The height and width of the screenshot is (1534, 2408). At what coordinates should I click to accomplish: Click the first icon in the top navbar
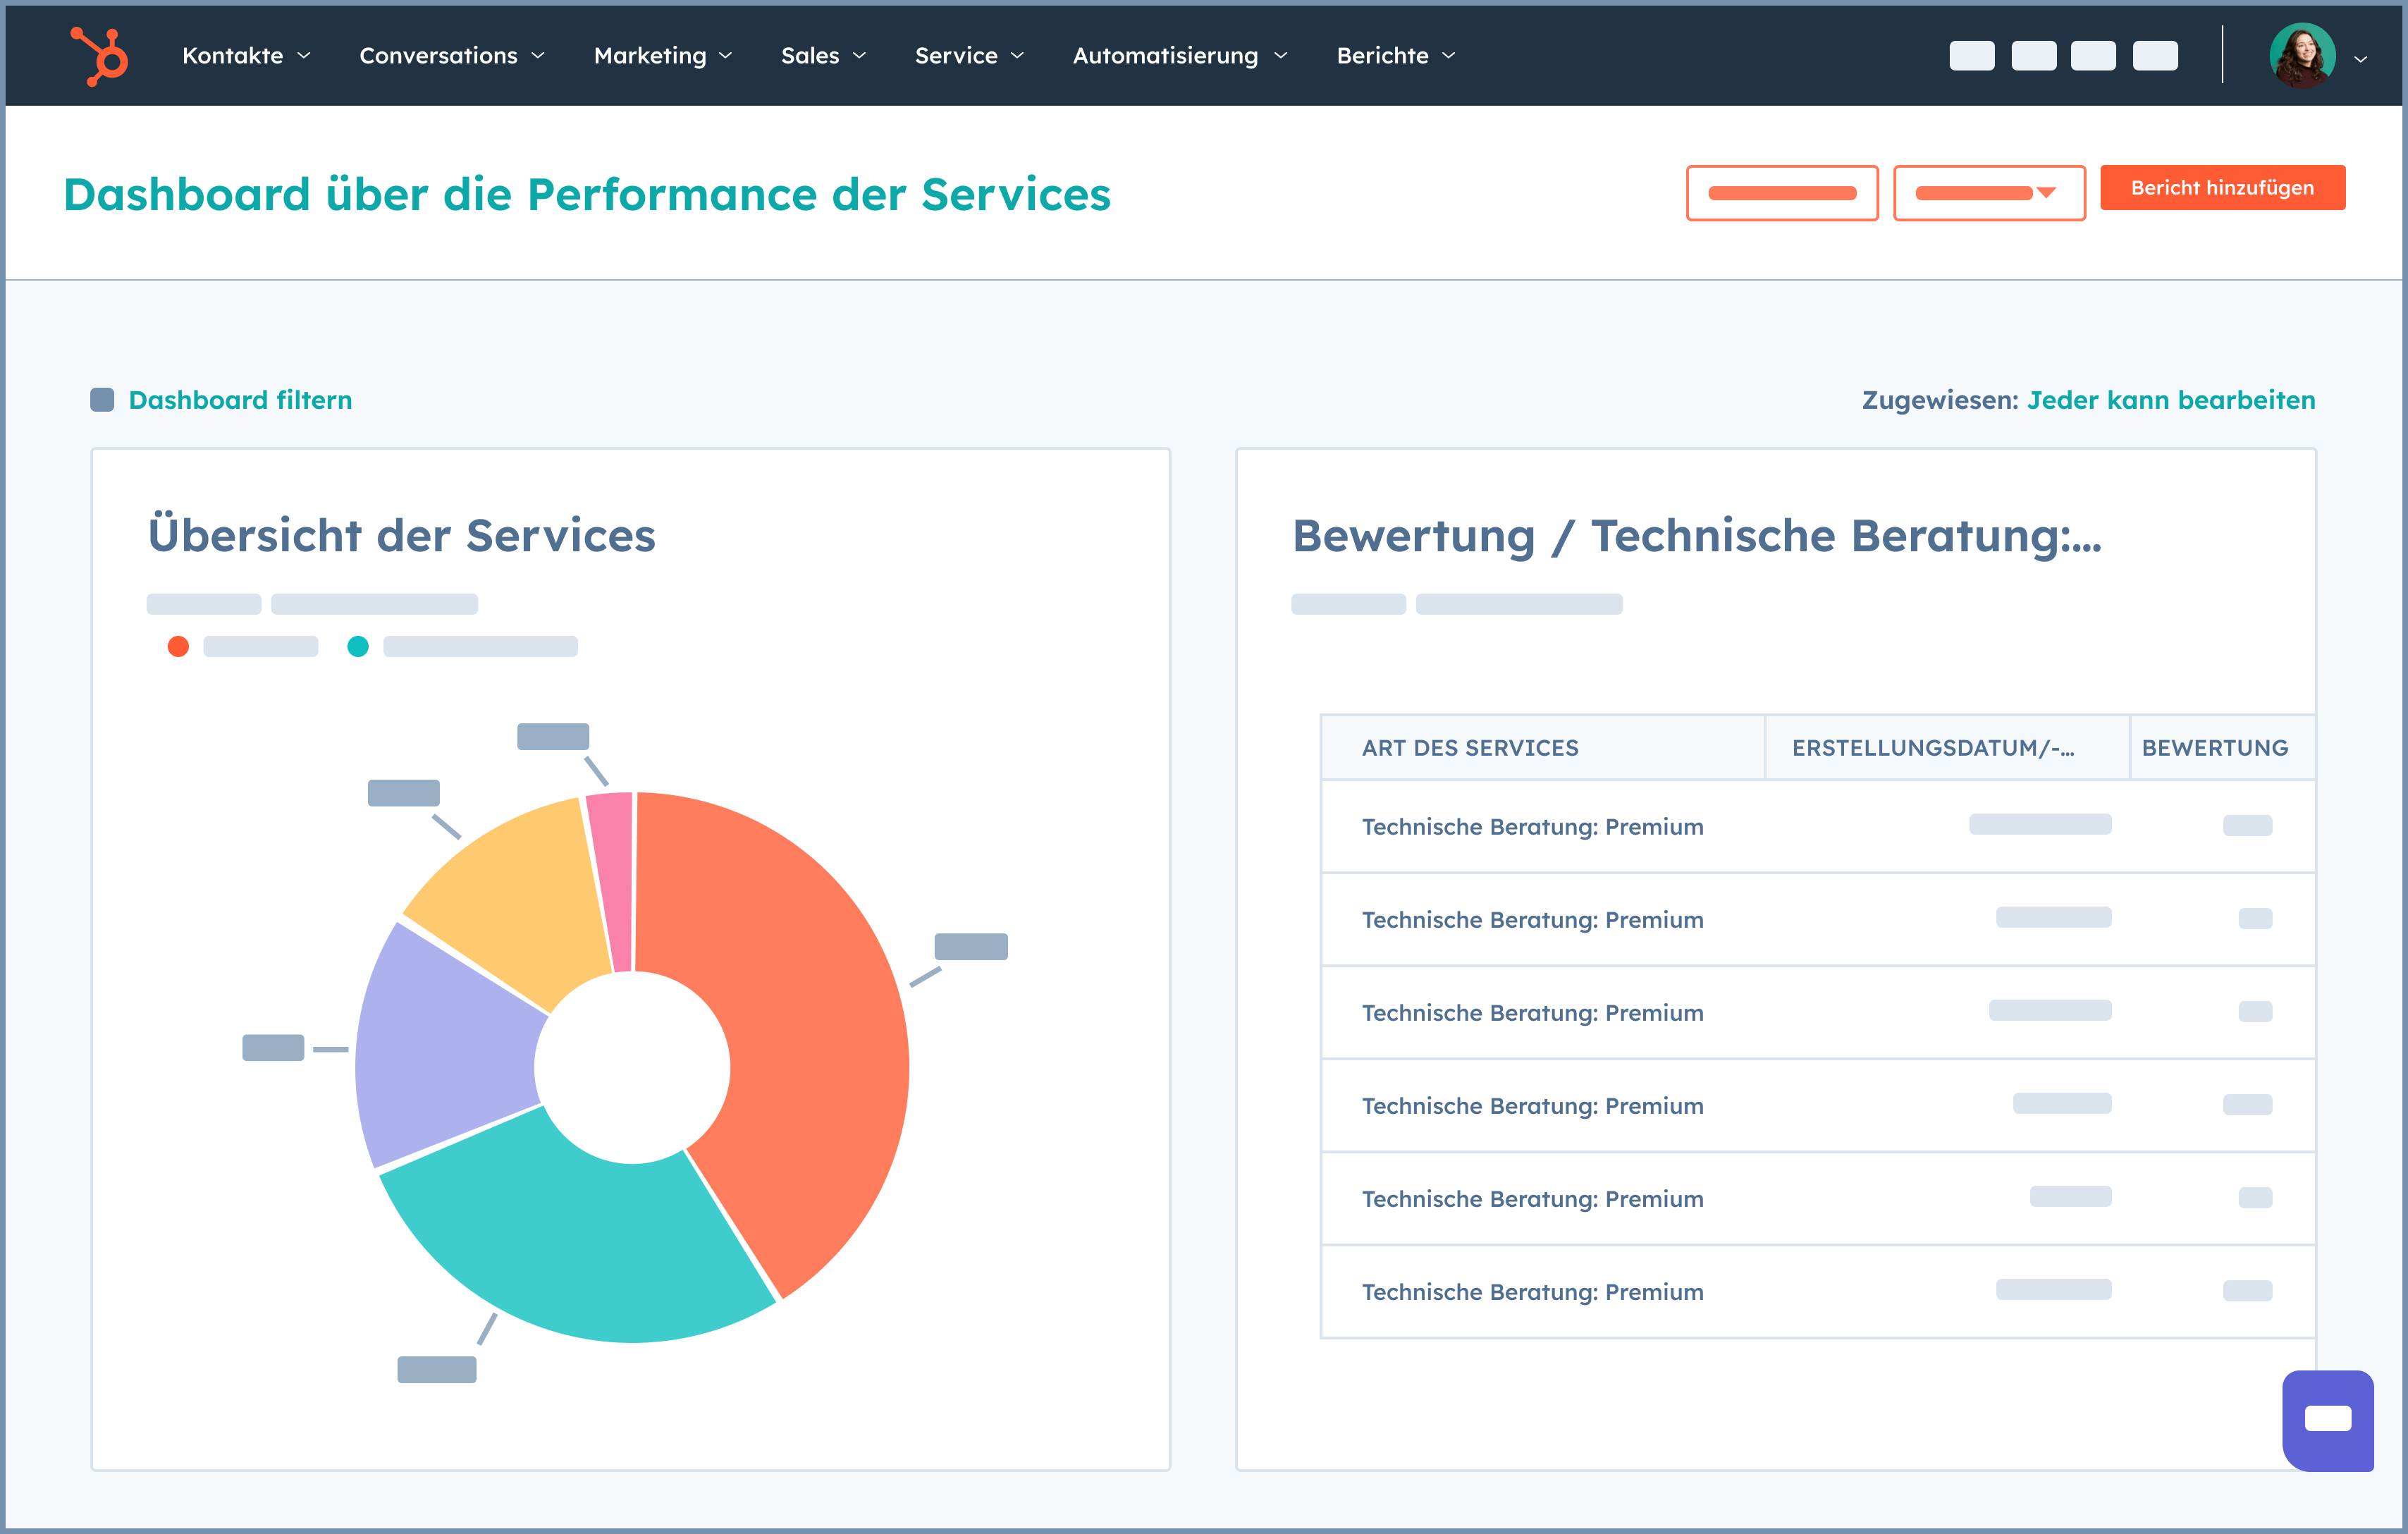(1971, 56)
